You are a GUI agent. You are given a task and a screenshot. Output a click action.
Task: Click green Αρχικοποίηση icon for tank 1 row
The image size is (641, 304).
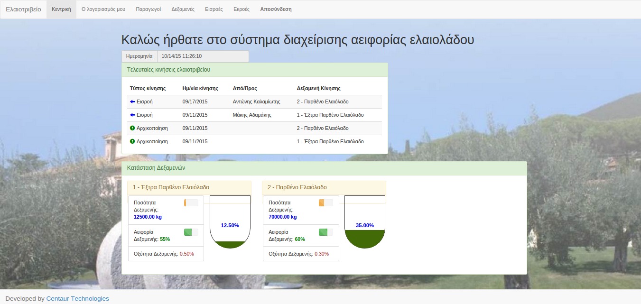(x=132, y=141)
